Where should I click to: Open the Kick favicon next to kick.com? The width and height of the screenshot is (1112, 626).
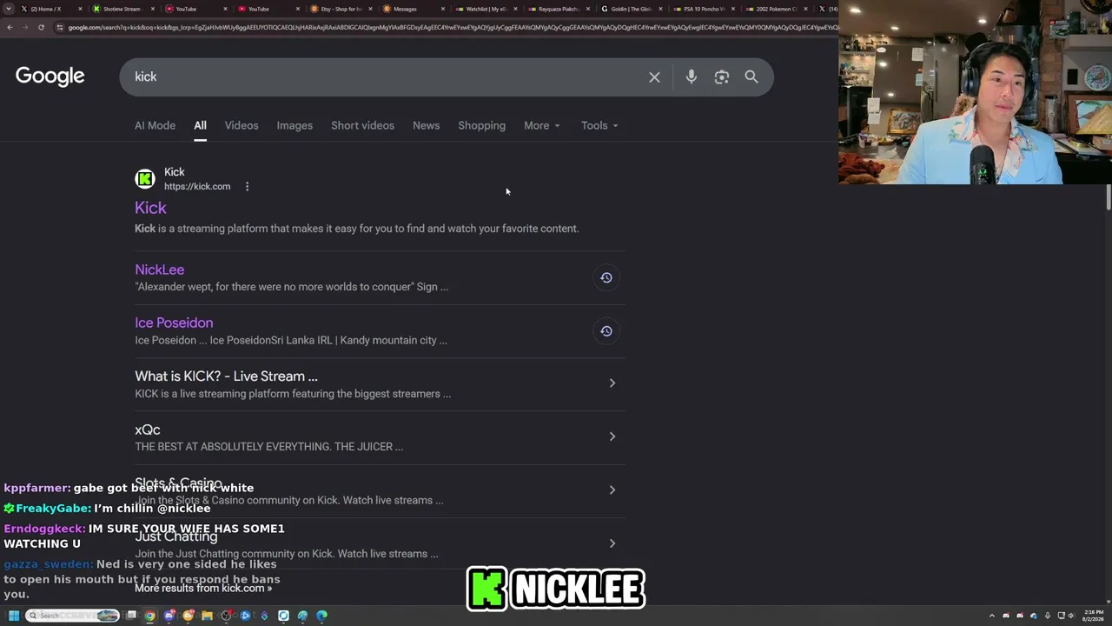pos(145,179)
